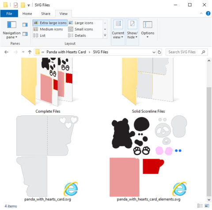Click the Forward navigation arrow
212x210 pixels.
click(15, 52)
